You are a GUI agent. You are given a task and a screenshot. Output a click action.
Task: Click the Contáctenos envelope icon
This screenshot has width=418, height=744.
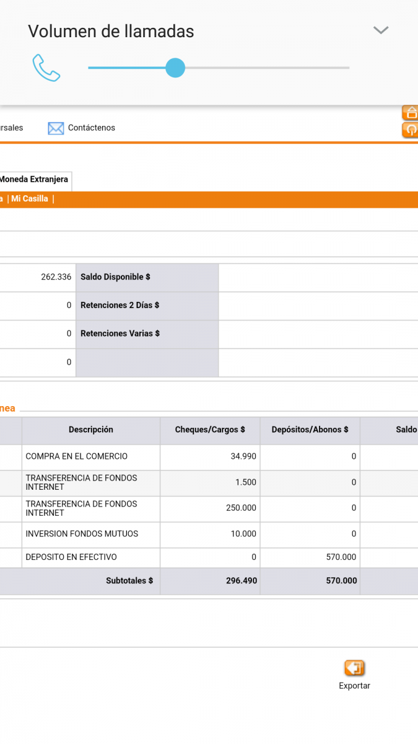(56, 128)
